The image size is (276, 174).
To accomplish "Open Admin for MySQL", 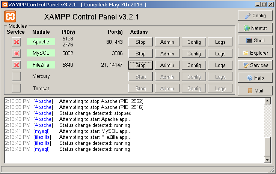I will [167, 54].
